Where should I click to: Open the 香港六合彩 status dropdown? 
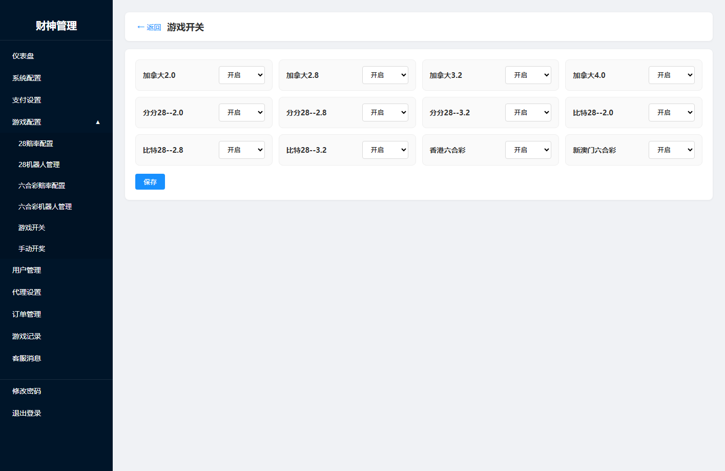pos(528,150)
